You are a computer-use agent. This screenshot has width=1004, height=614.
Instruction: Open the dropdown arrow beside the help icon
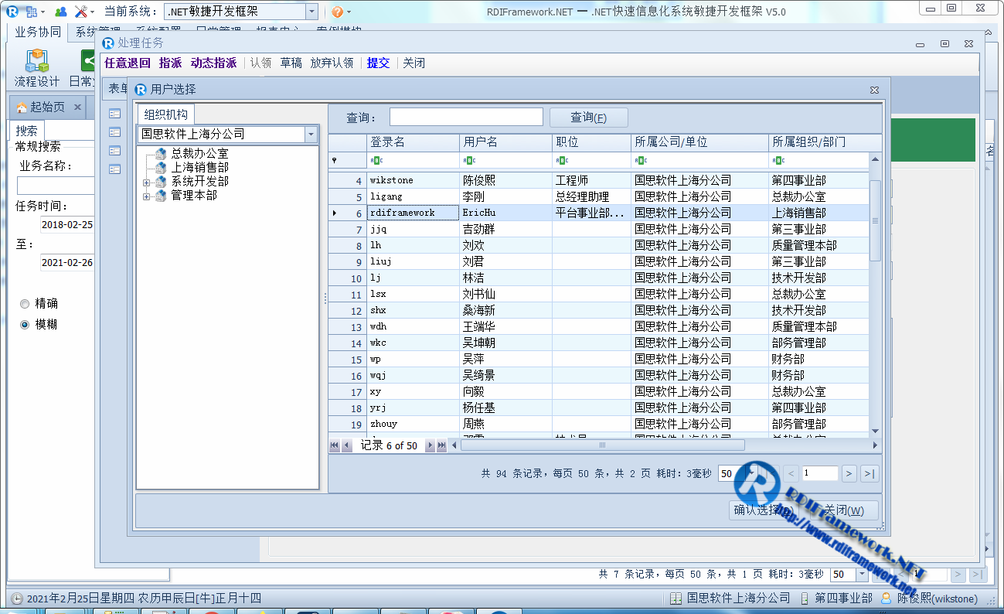pyautogui.click(x=349, y=12)
